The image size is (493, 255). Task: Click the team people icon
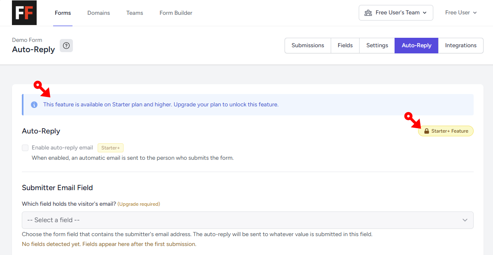(x=368, y=13)
